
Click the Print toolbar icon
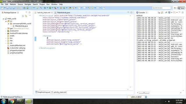tap(14, 8)
